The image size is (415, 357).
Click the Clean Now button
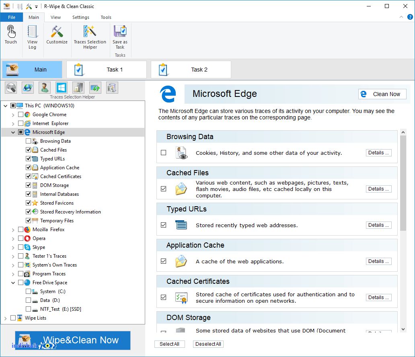[x=382, y=94]
